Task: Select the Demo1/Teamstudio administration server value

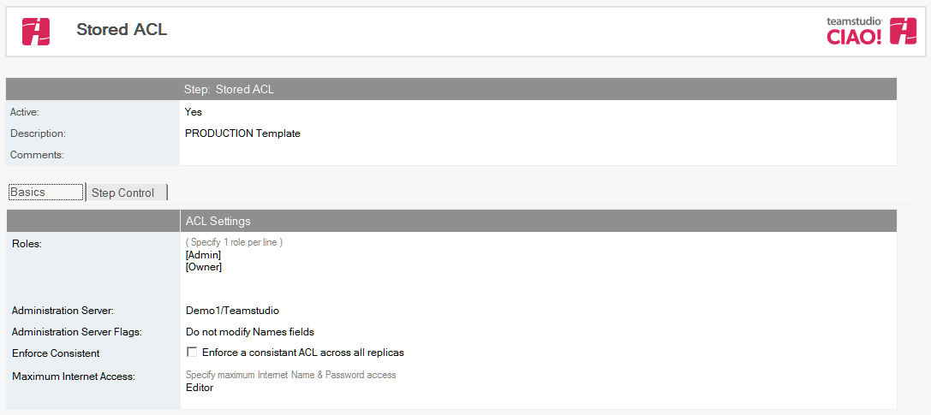Action: click(x=232, y=310)
